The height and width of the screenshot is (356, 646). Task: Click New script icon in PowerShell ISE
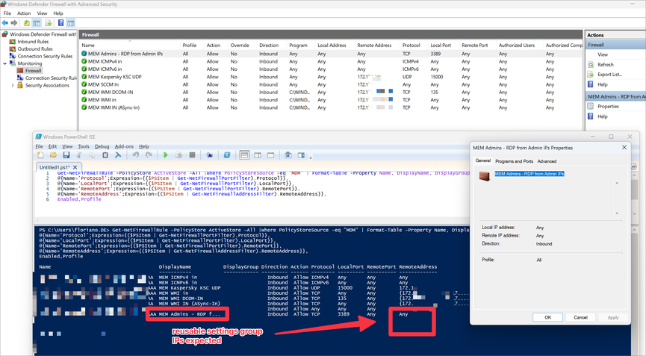coord(40,155)
